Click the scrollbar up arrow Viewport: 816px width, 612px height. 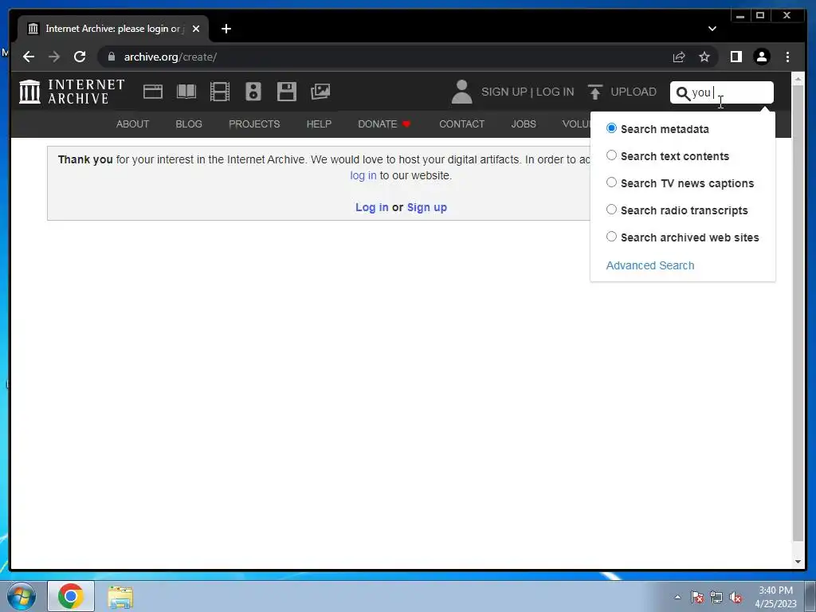798,78
